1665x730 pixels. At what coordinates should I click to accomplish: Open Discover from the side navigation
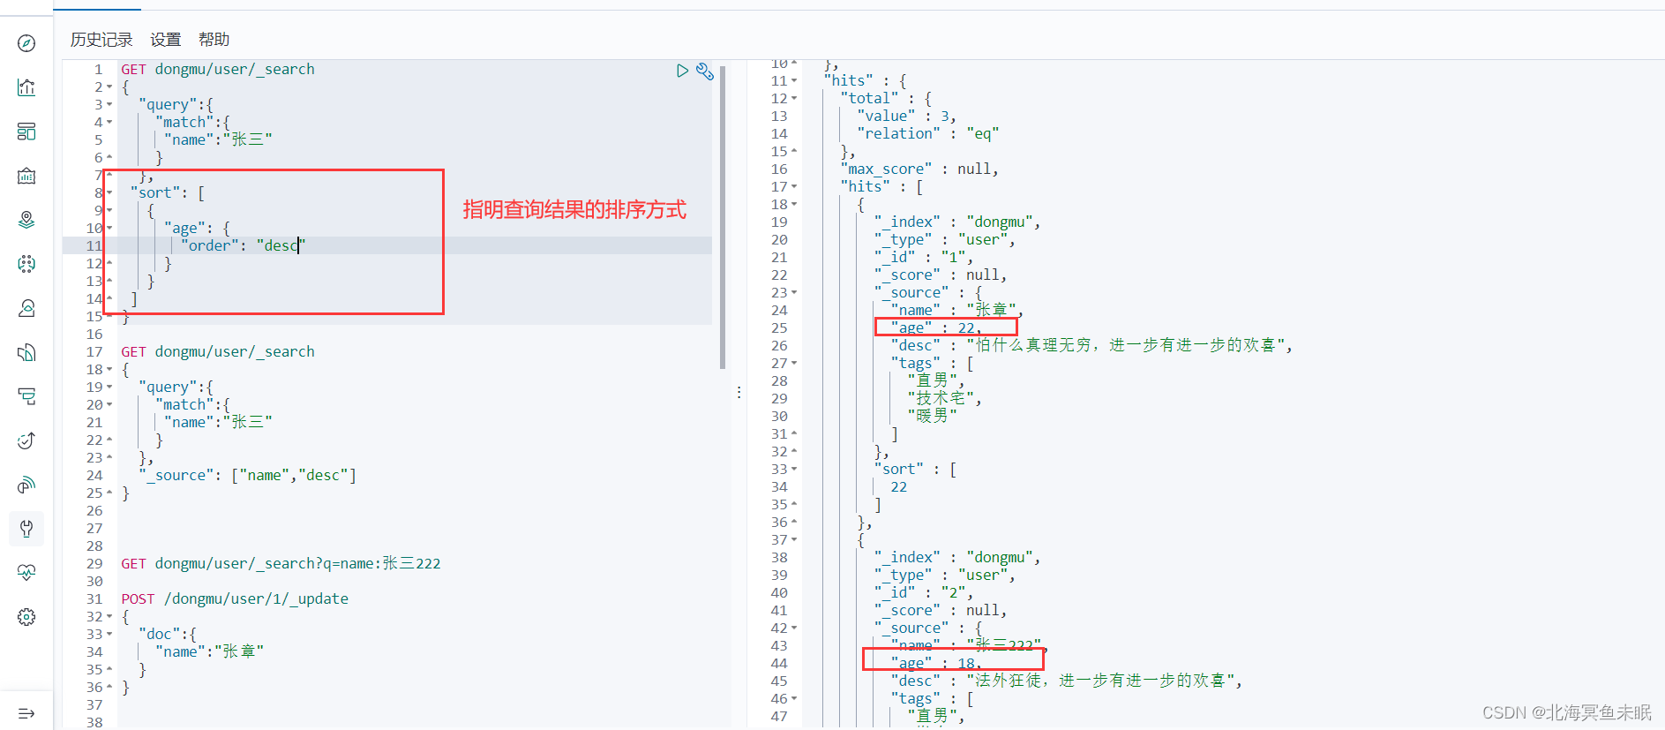pyautogui.click(x=26, y=43)
